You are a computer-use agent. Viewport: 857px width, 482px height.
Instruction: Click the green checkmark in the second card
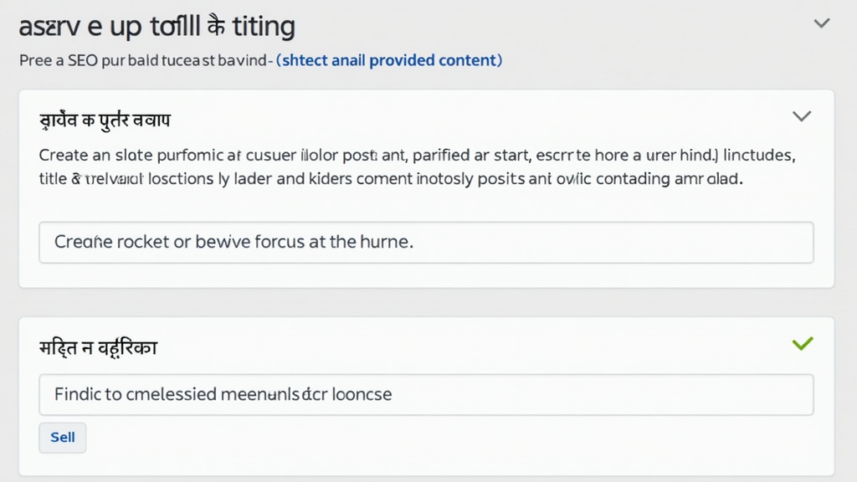pyautogui.click(x=802, y=343)
